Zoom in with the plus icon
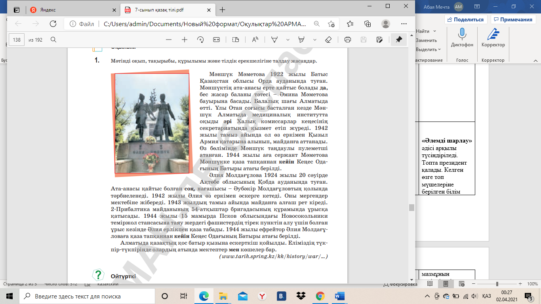Screen dimensions: 541x304 point(185,40)
